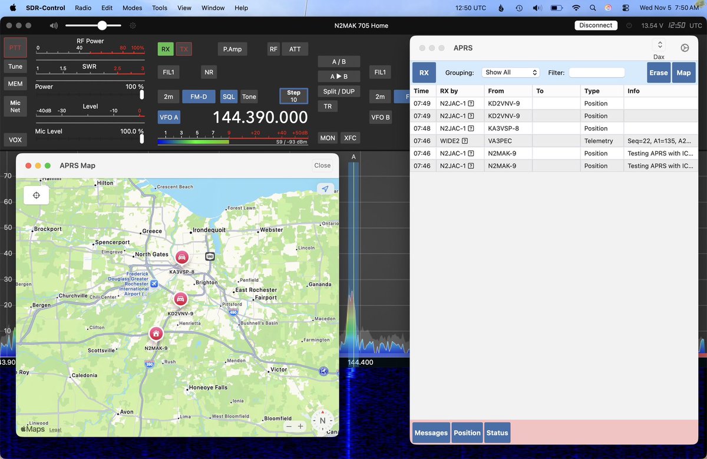Click the APRS Filter text field

pyautogui.click(x=597, y=72)
